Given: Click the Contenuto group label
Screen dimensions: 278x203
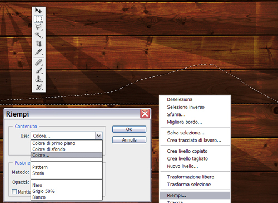Looking at the screenshot, I should click(26, 127).
